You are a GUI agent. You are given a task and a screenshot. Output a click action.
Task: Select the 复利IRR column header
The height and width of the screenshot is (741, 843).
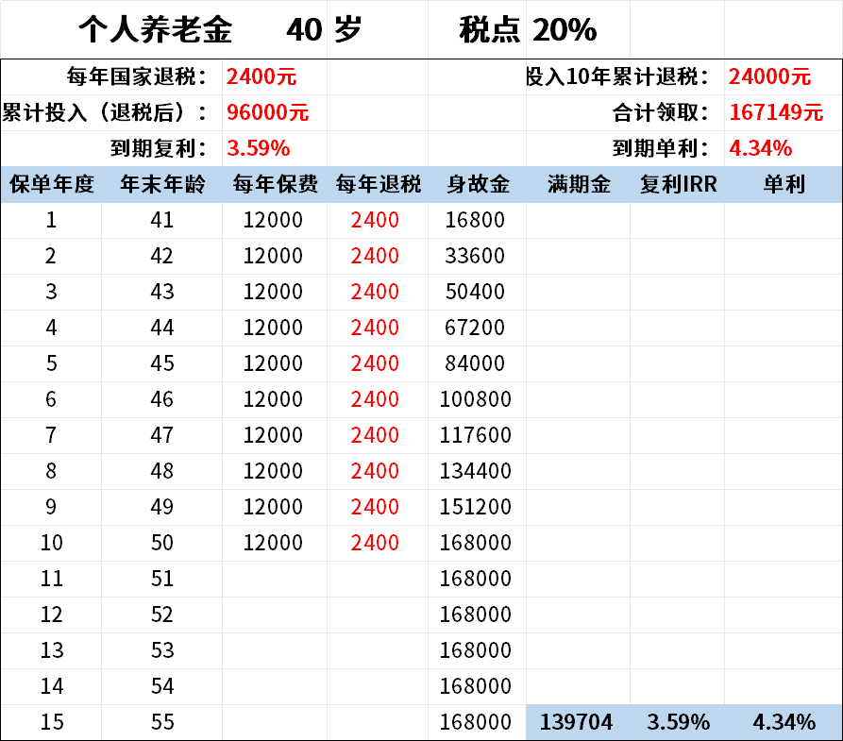click(x=678, y=185)
